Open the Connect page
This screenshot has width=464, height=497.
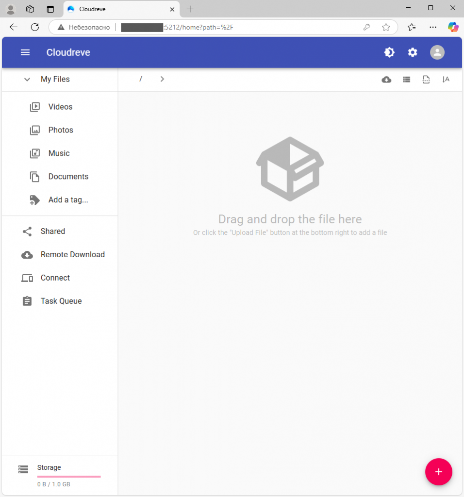tap(60, 278)
